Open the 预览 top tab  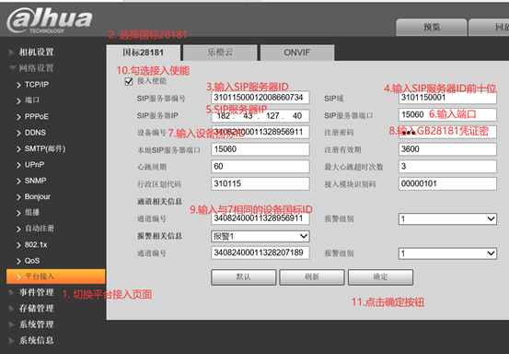(432, 28)
